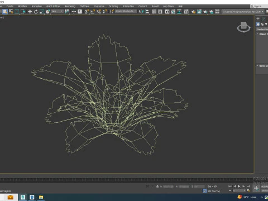Activate the Select and Scale tool
This screenshot has width=268, height=201.
(x=42, y=12)
